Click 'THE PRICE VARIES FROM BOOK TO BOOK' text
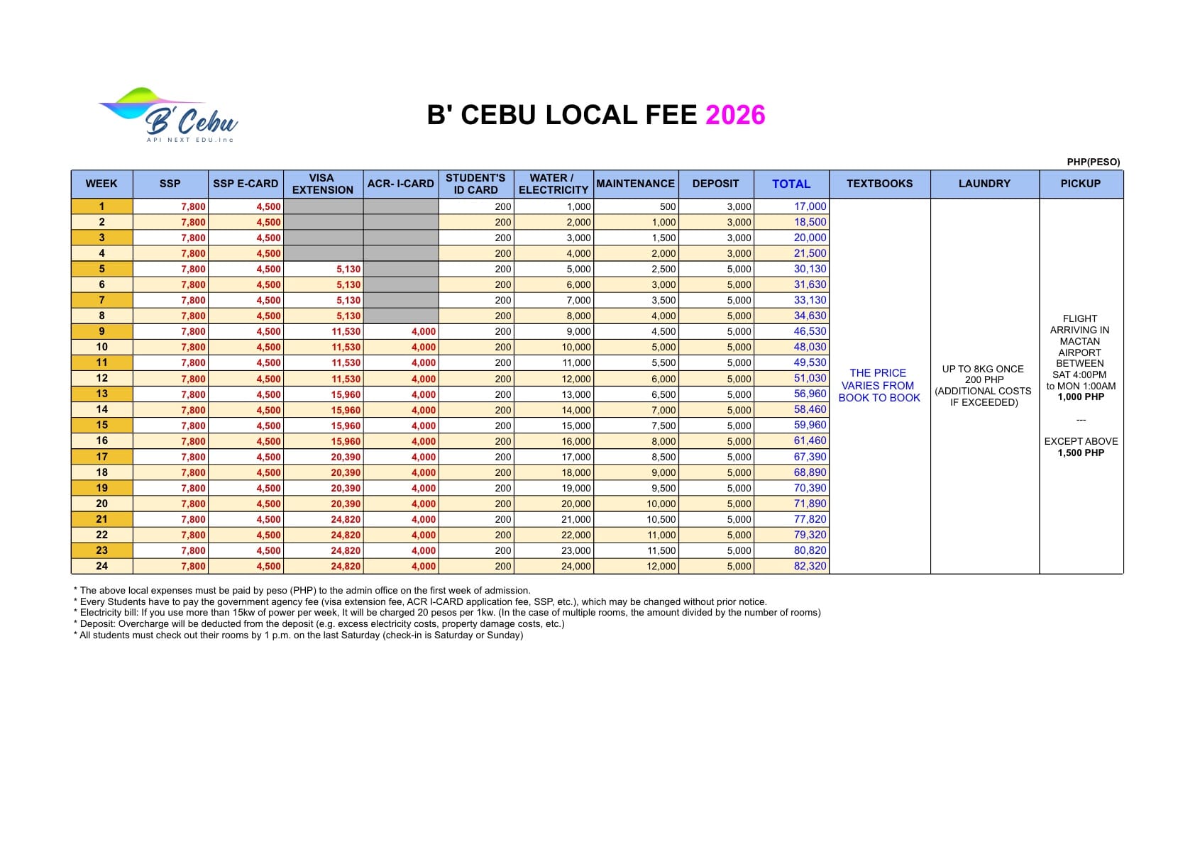Viewport: 1195px width, 844px height. point(879,385)
